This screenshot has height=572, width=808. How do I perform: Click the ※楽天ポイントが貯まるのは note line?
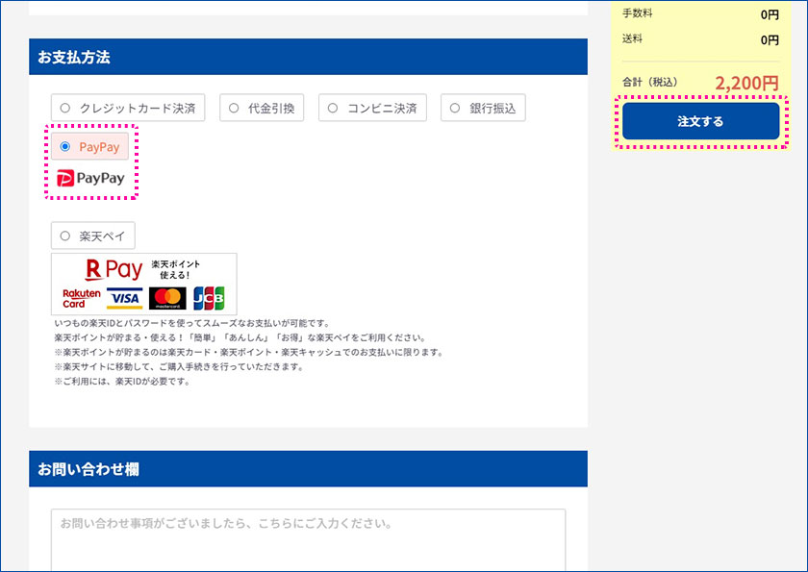click(x=249, y=352)
